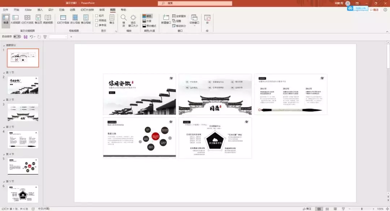Select Color (颜色) display mode
The image size is (390, 211).
tap(147, 16)
